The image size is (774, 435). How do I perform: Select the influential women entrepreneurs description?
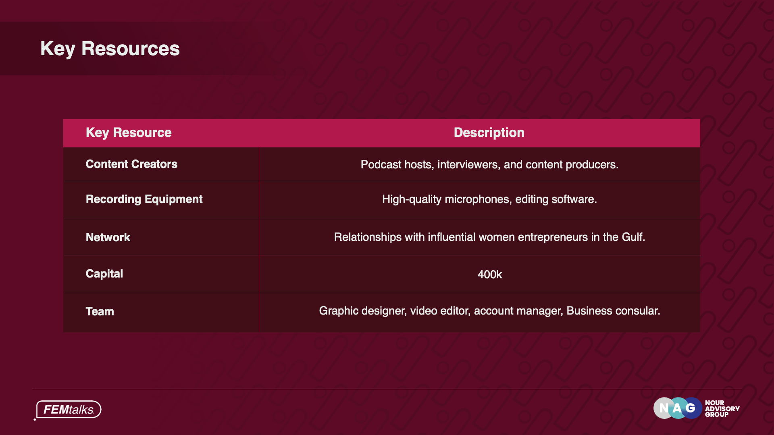(489, 237)
